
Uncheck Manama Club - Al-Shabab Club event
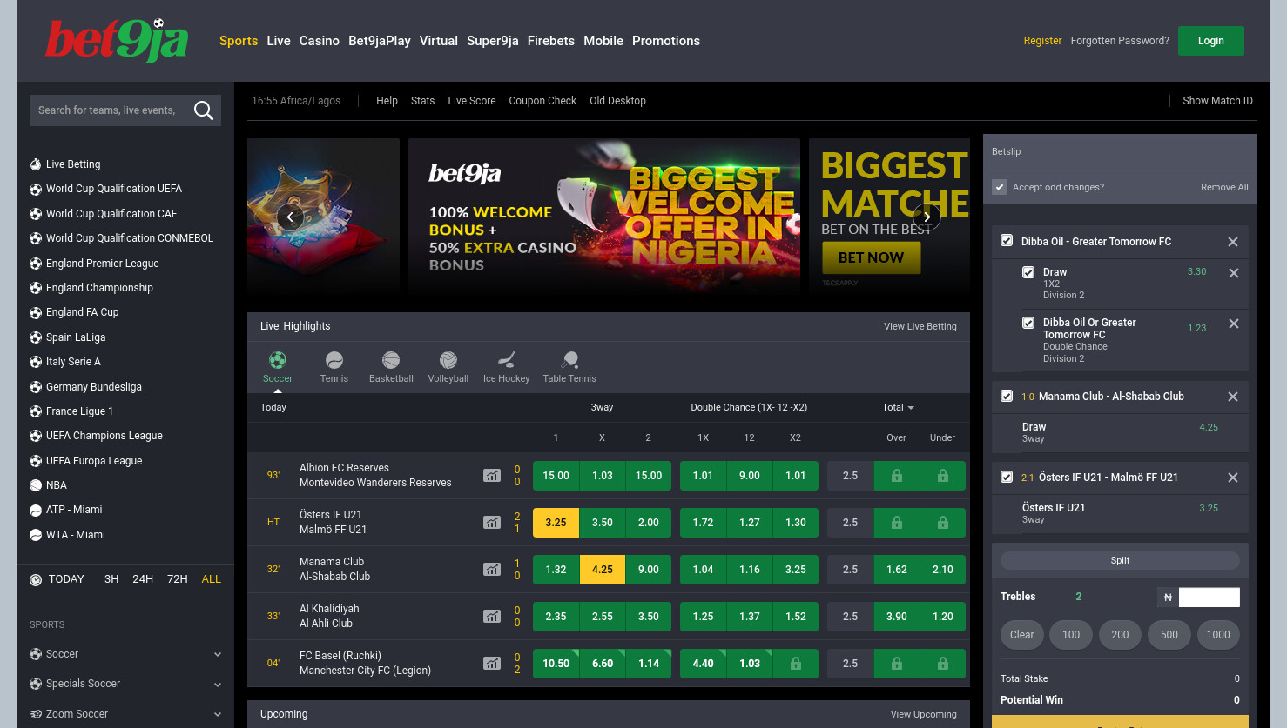point(1007,396)
